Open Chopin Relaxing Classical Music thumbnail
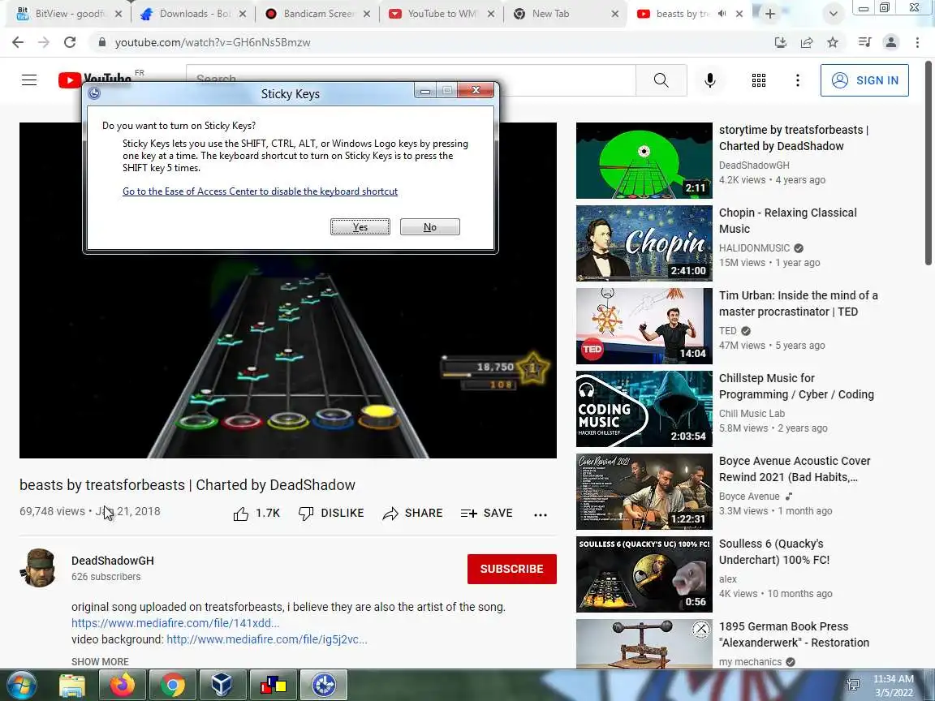This screenshot has width=935, height=701. click(644, 243)
